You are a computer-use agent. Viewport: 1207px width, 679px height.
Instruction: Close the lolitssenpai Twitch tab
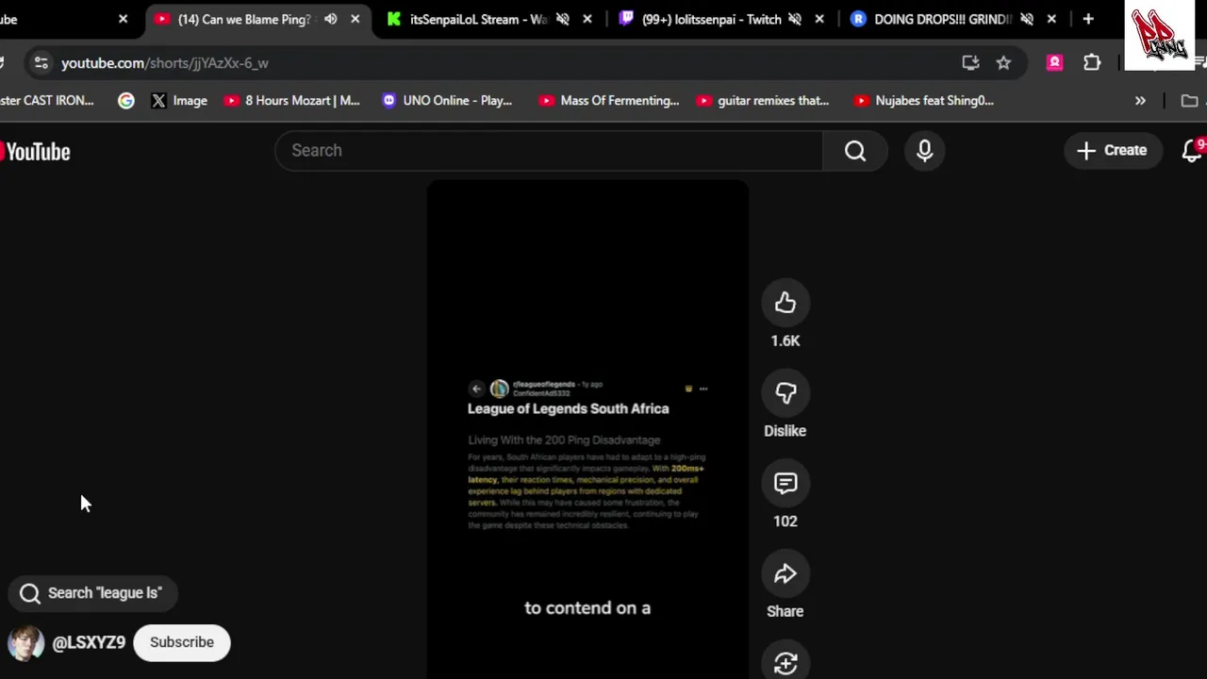coord(819,19)
